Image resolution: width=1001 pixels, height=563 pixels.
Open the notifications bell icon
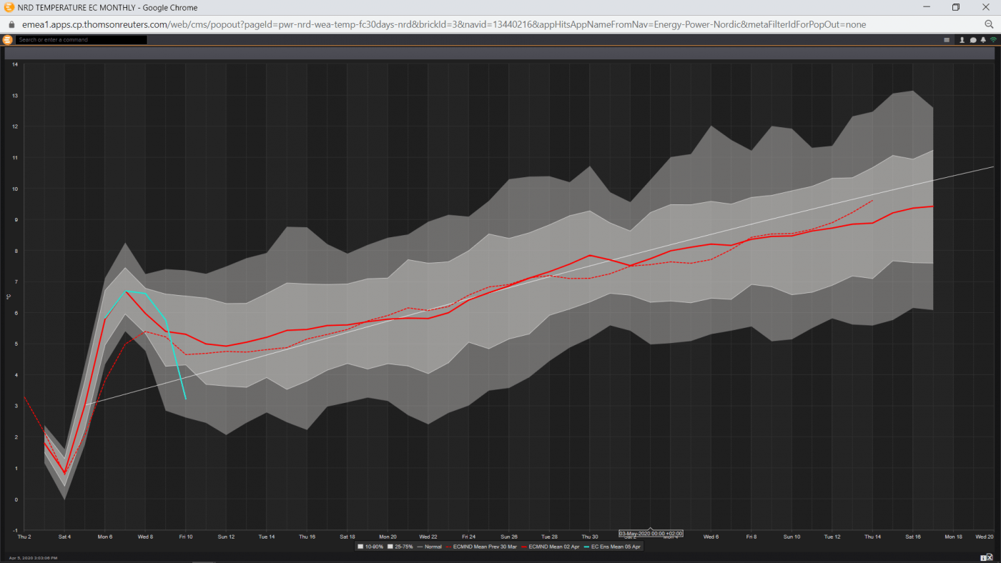tap(983, 40)
